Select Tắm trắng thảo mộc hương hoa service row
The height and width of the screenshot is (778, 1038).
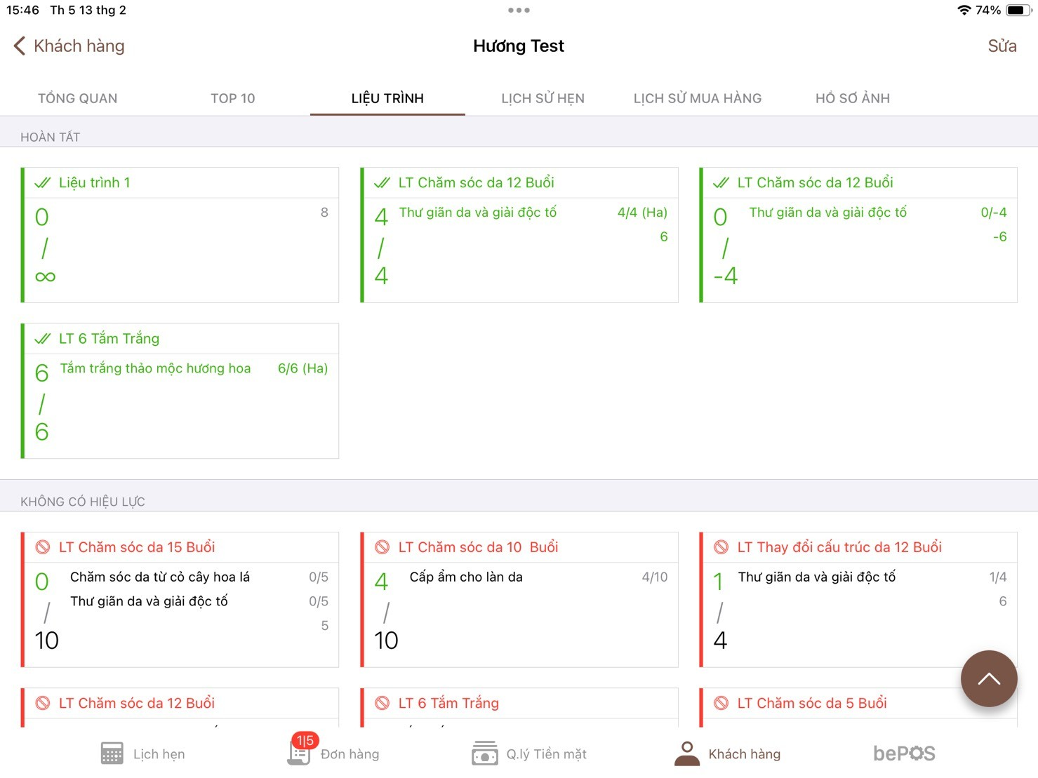pyautogui.click(x=194, y=369)
